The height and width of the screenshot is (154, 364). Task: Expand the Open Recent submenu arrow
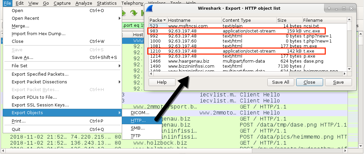pyautogui.click(x=119, y=18)
